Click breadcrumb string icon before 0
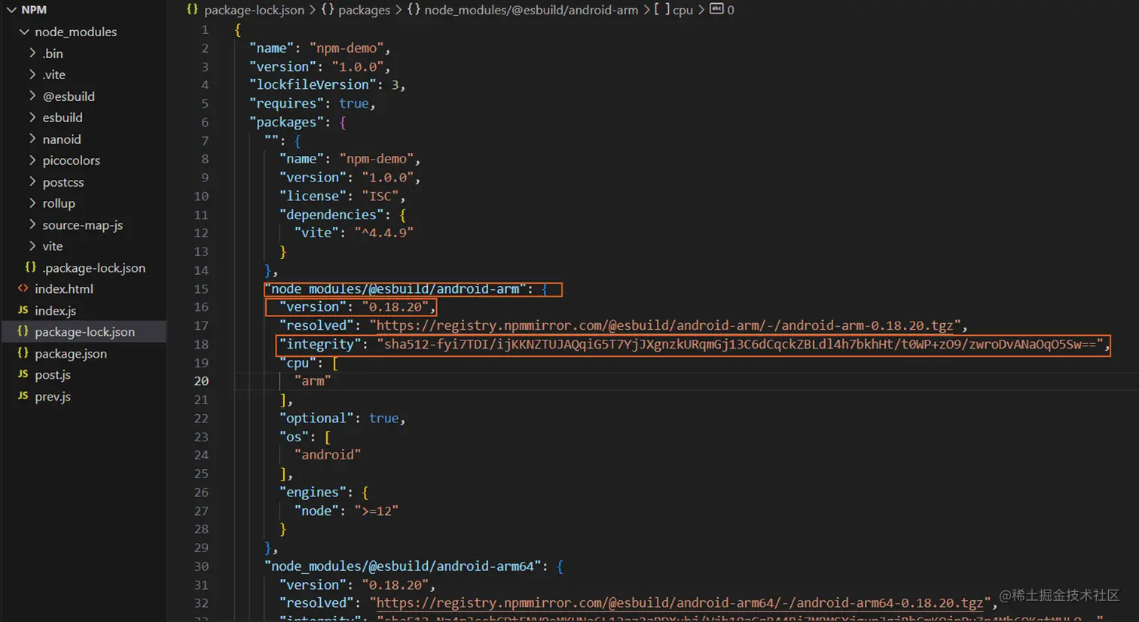The width and height of the screenshot is (1139, 622). (716, 9)
